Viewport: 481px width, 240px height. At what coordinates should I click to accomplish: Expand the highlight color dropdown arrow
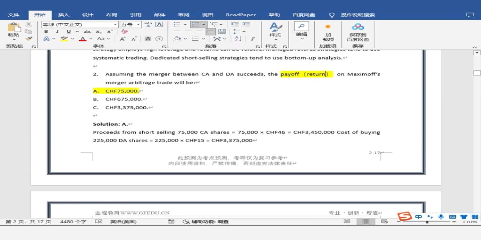coord(72,39)
